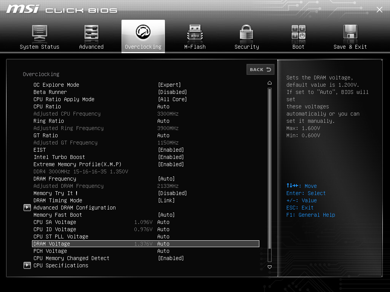390x292 pixels.
Task: Select the Intel Turbo Boost label
Action: coord(59,157)
